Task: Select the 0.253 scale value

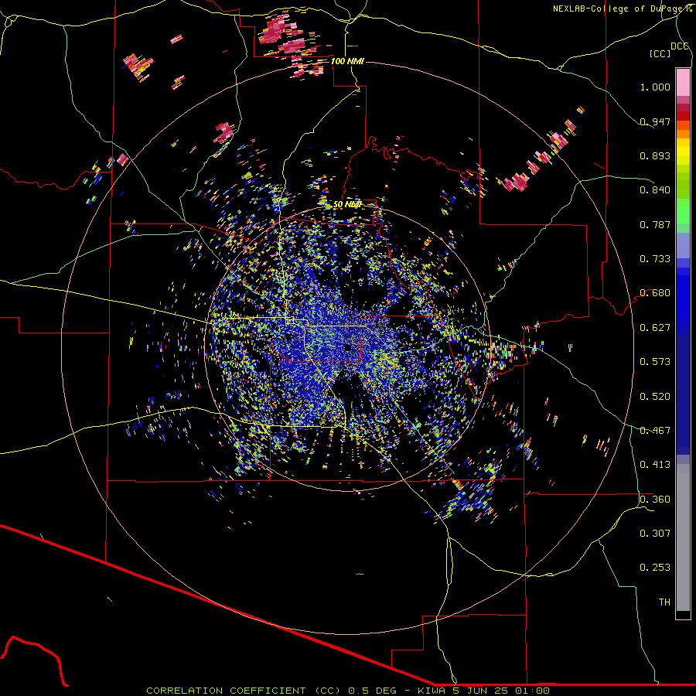Action: (655, 568)
